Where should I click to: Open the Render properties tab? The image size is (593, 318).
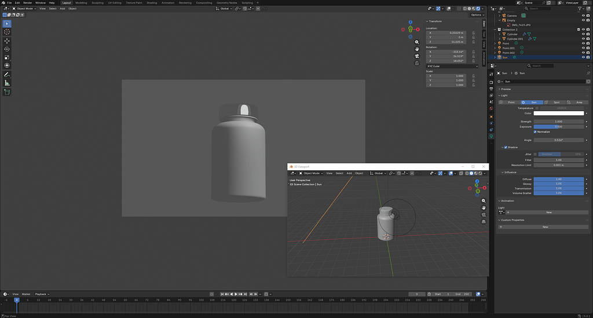click(491, 82)
